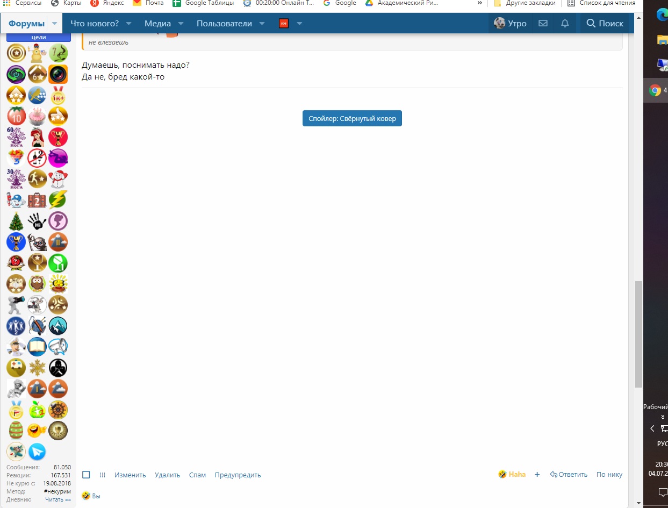
Task: Click the blue Telegram paper plane badge
Action: coord(37,452)
